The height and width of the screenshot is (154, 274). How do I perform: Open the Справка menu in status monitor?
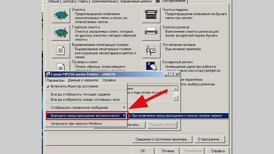point(109,80)
